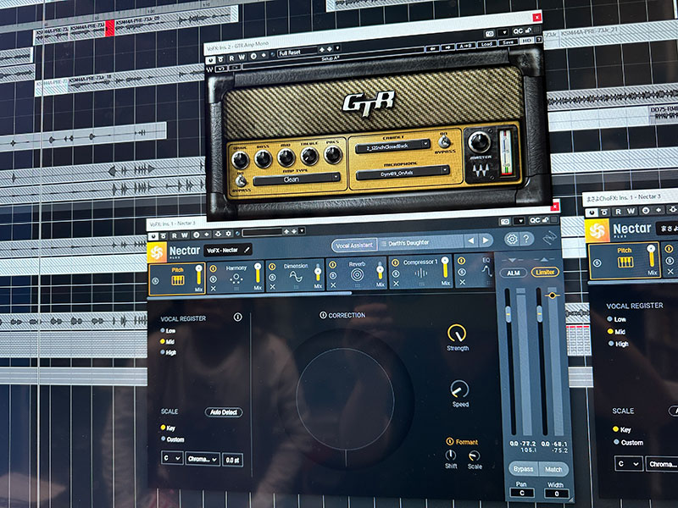Select the Harmony module icon in Nectar

pos(236,279)
